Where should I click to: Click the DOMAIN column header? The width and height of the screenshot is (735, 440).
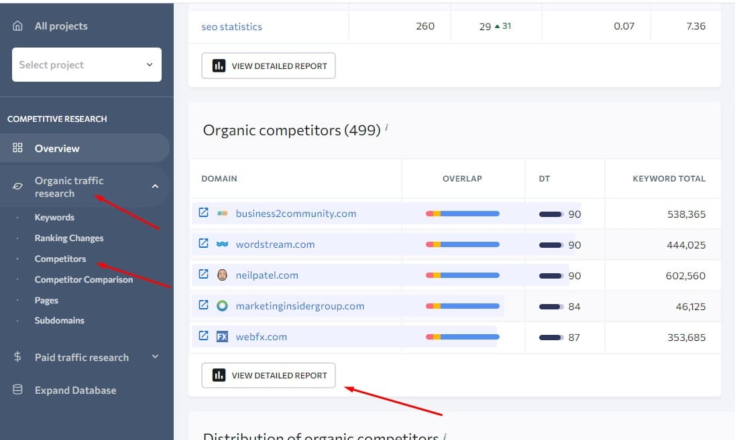pyautogui.click(x=219, y=178)
